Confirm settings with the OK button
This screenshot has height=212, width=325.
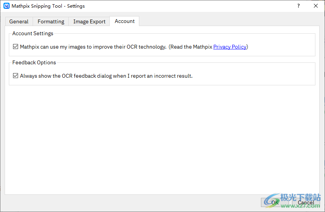click(276, 202)
